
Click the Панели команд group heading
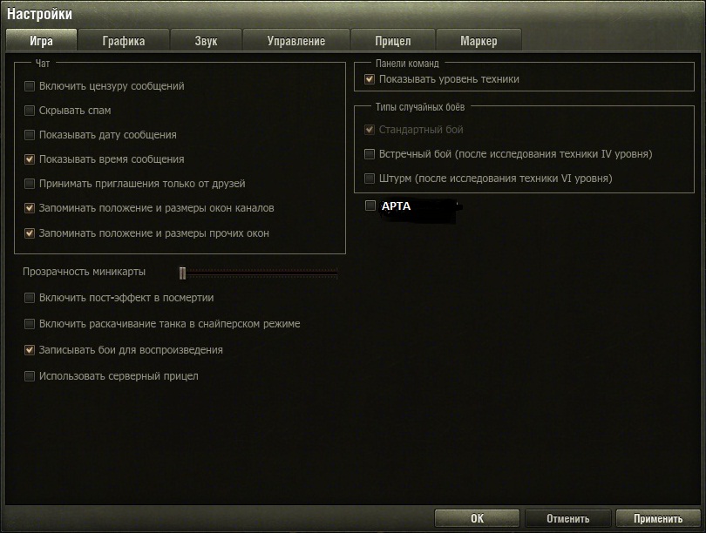(407, 64)
